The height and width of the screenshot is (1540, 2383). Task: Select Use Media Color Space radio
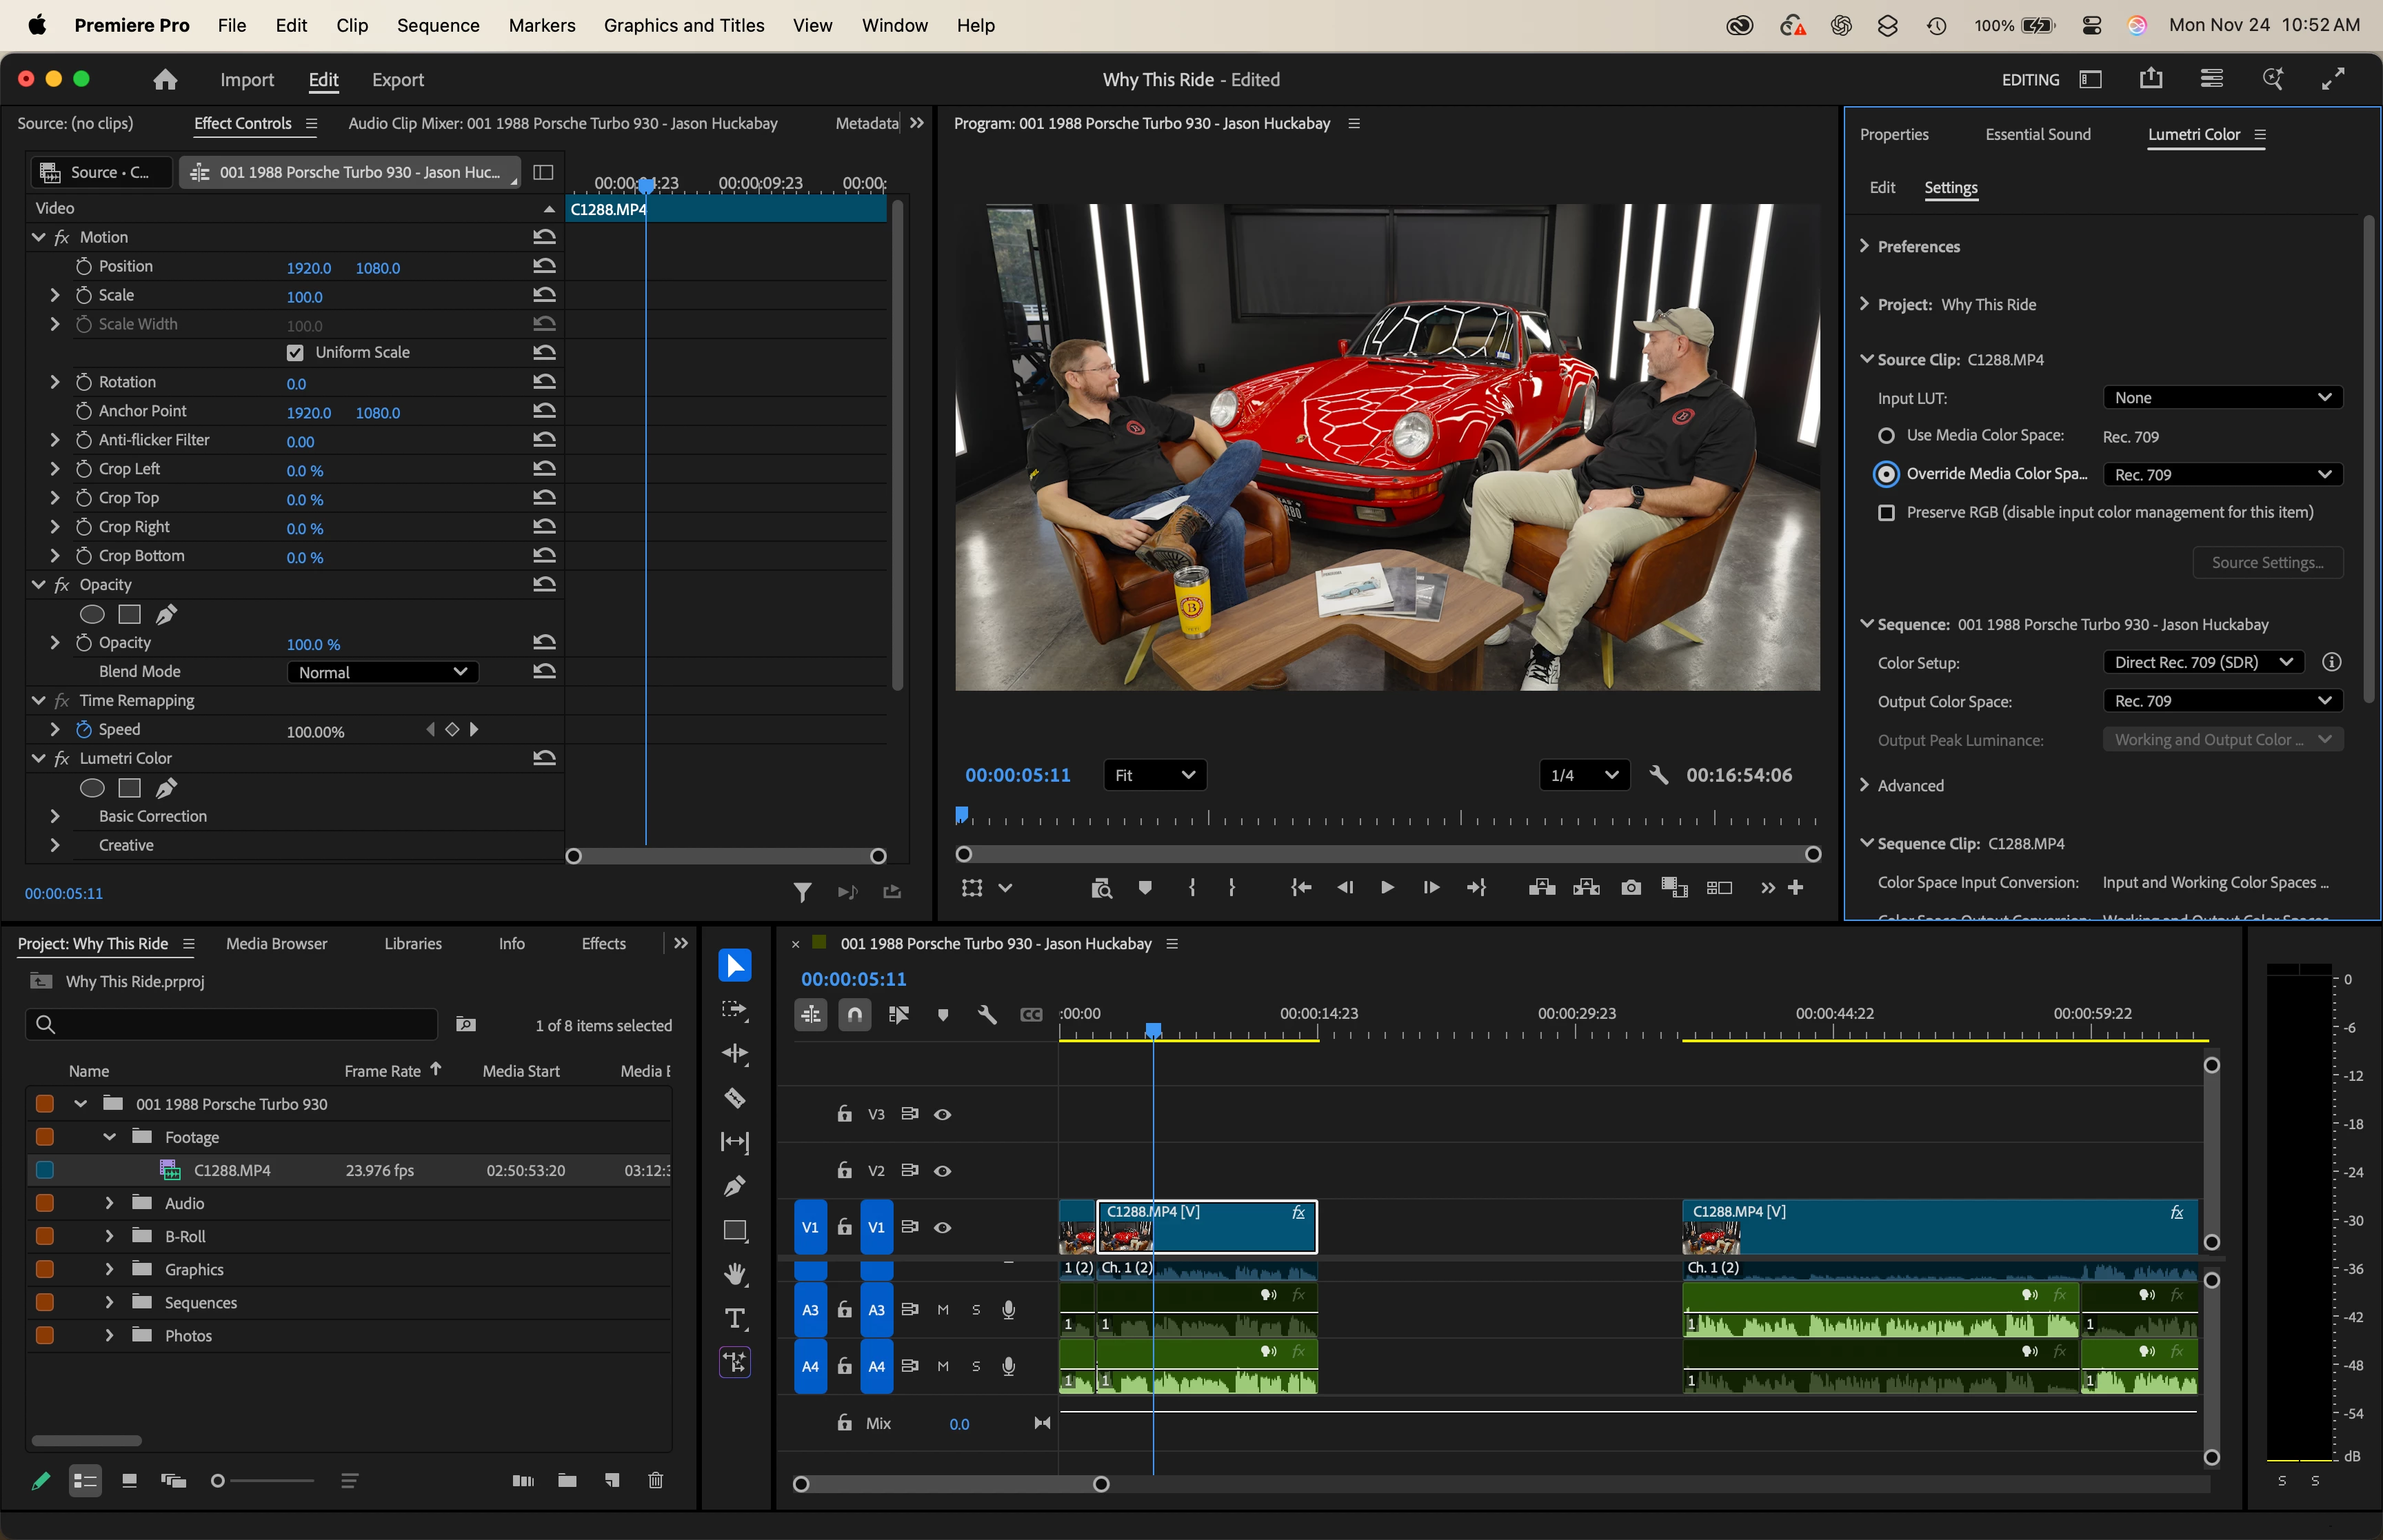click(1886, 436)
